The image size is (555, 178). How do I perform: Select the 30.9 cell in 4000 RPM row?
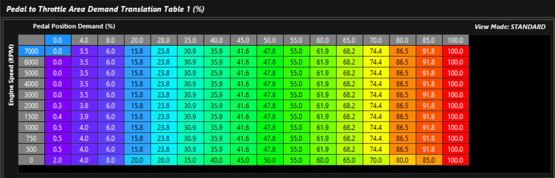pos(190,84)
